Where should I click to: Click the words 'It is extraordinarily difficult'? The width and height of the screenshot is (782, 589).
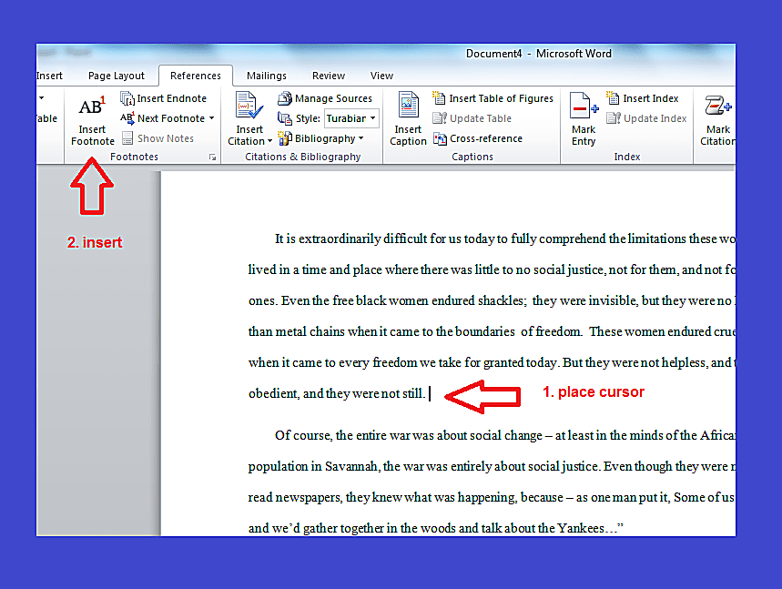pos(351,239)
